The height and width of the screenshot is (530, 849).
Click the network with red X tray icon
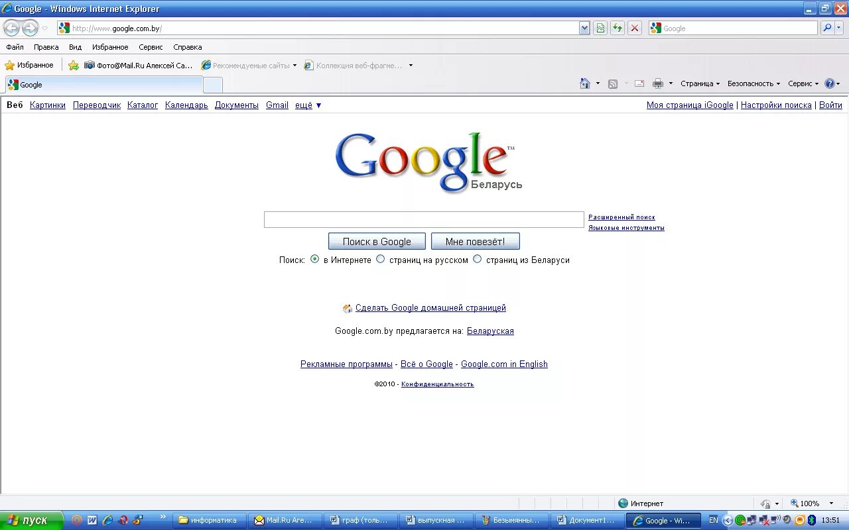click(x=763, y=520)
